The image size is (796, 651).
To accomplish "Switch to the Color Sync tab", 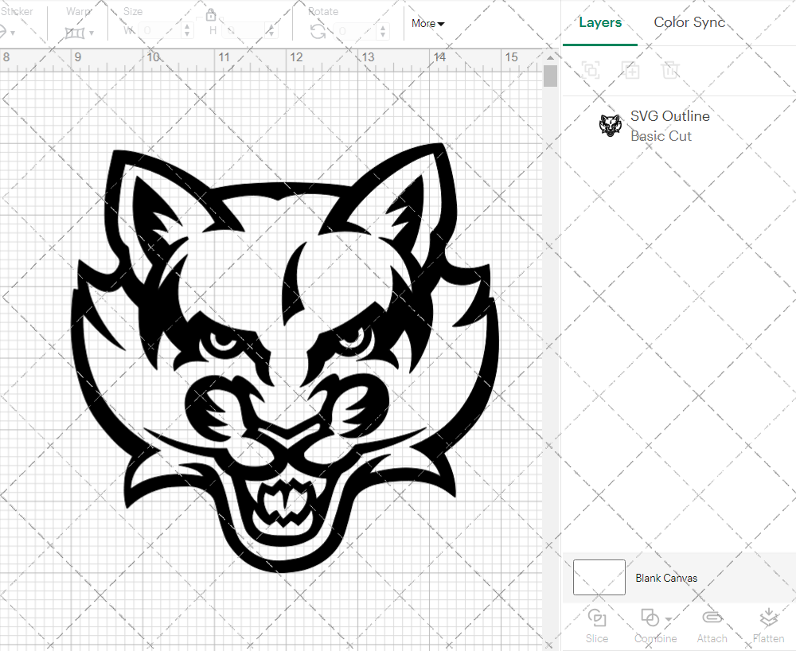I will point(689,22).
